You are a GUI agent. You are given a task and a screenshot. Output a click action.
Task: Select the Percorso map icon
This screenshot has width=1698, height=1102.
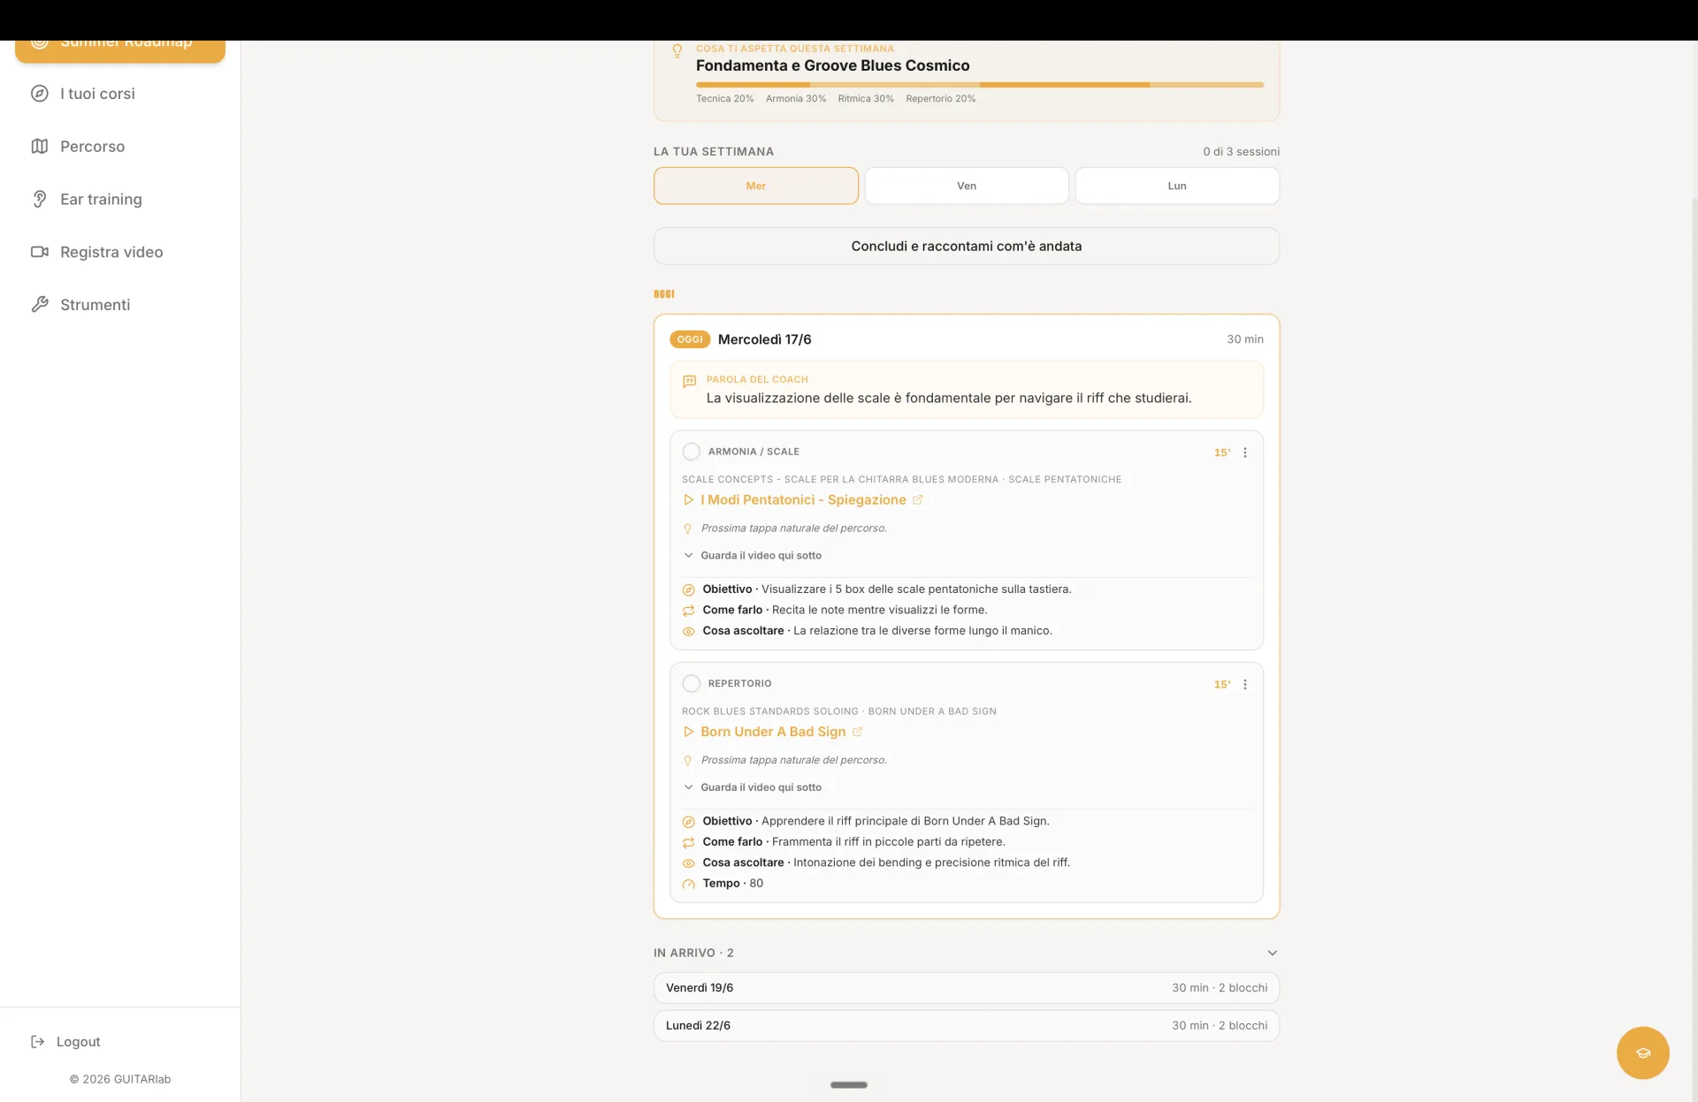[x=39, y=147]
